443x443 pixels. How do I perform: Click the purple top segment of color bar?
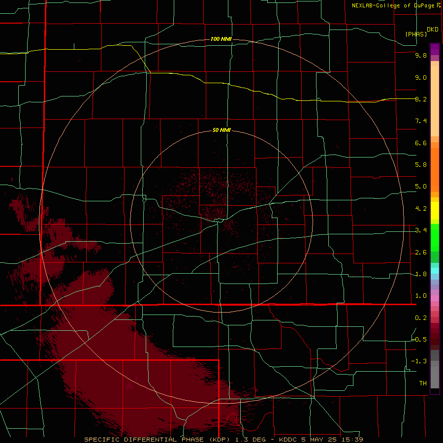(x=435, y=50)
